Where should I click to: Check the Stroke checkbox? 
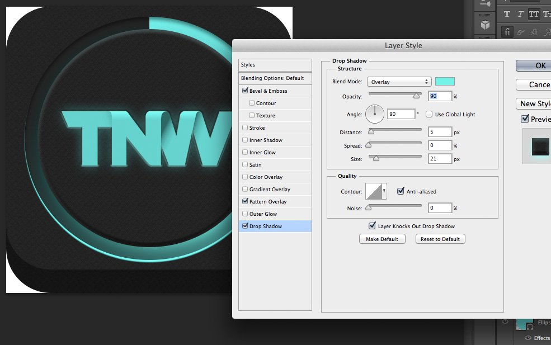245,127
